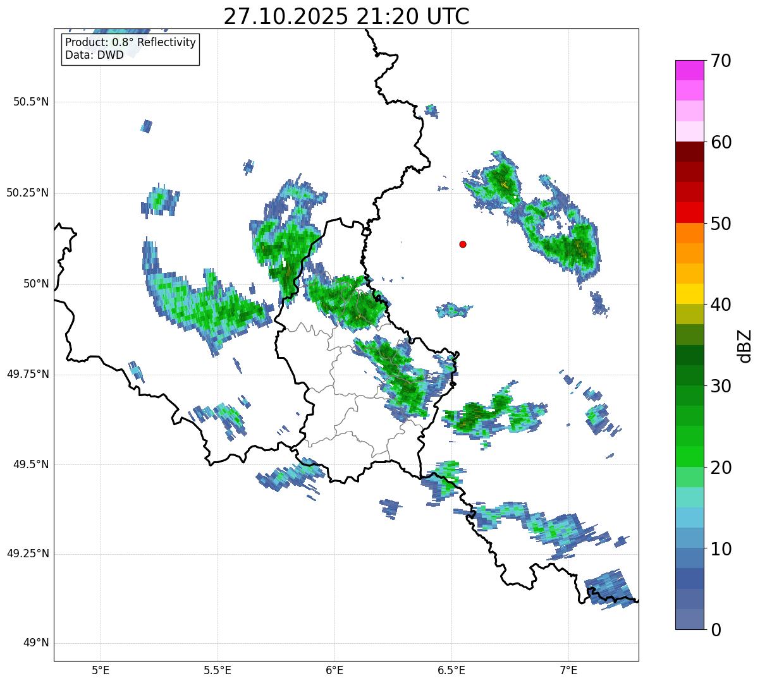
Task: Pick the dark maroon swatch just below 60
Action: point(689,152)
